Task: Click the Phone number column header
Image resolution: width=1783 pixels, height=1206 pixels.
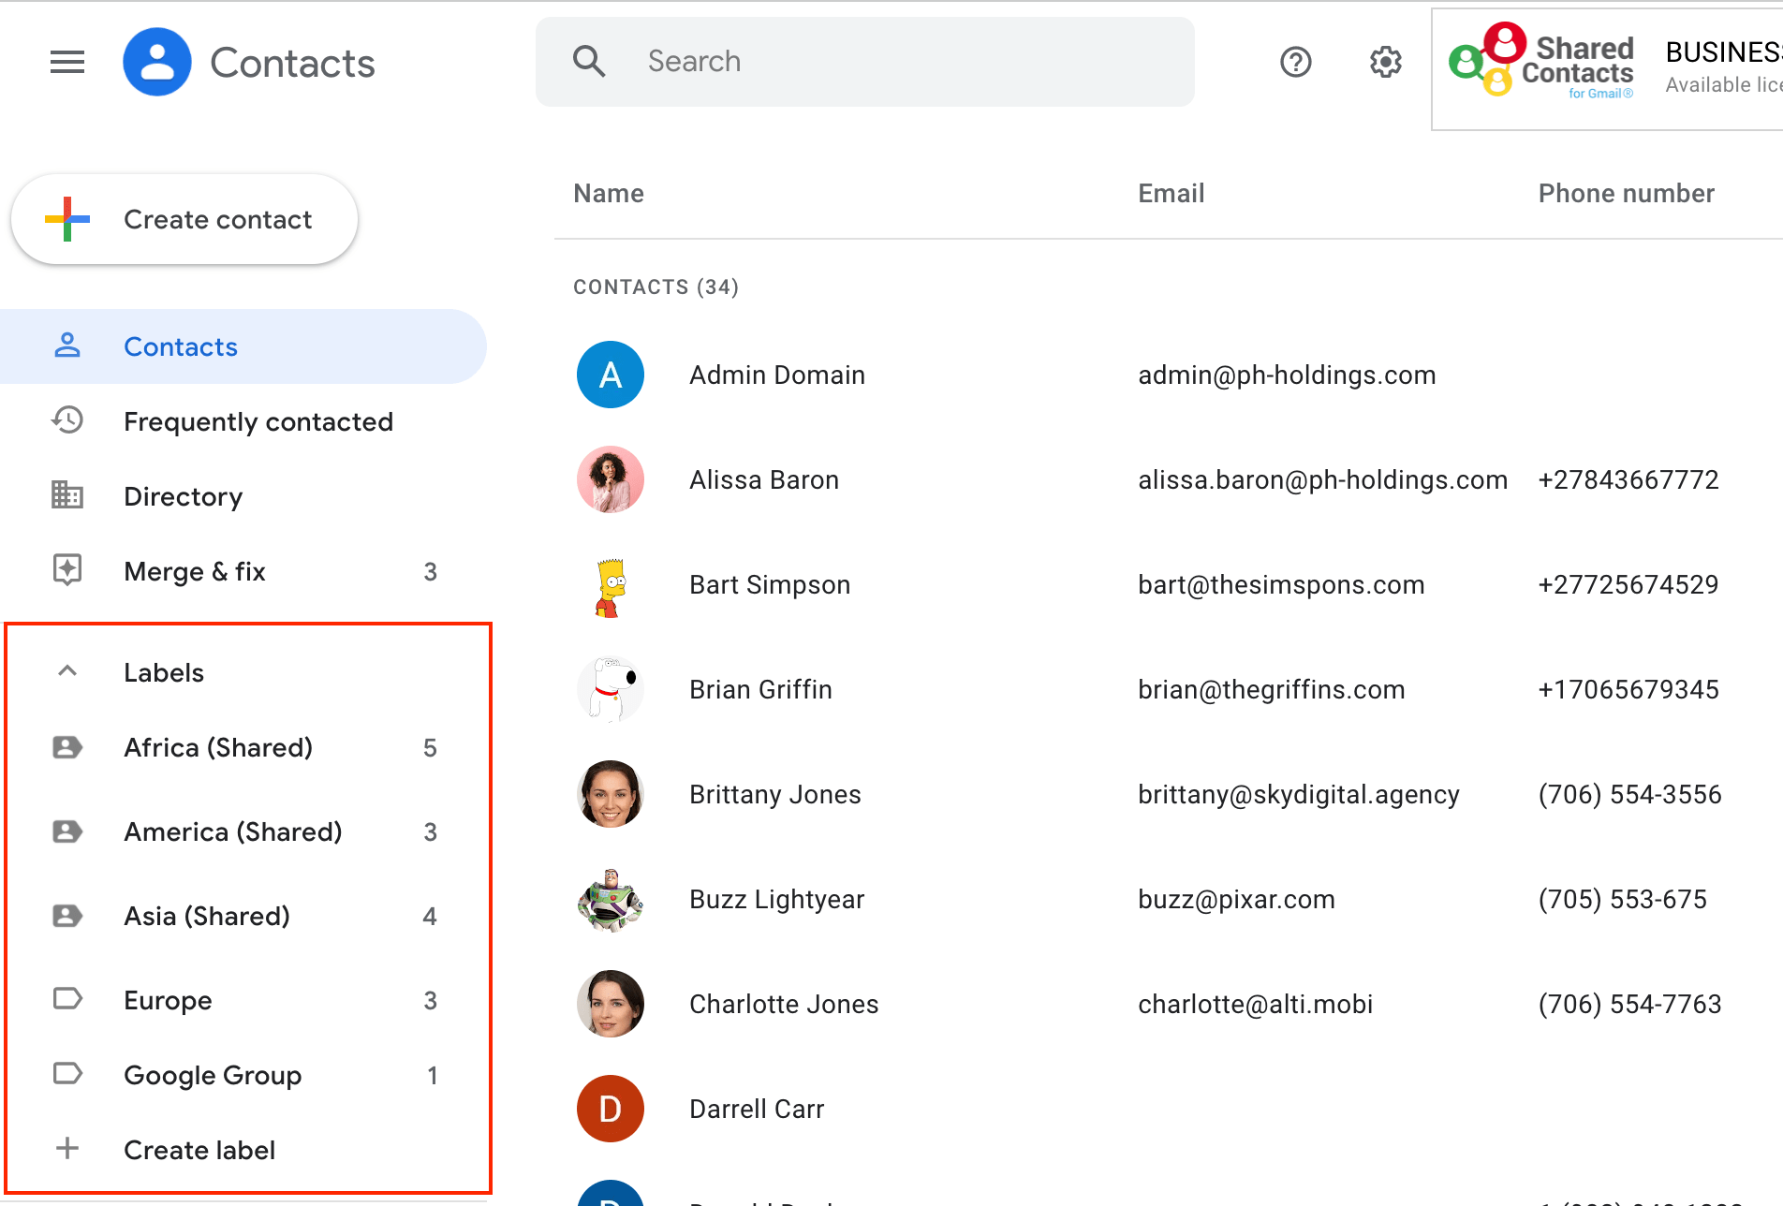Action: [x=1626, y=193]
